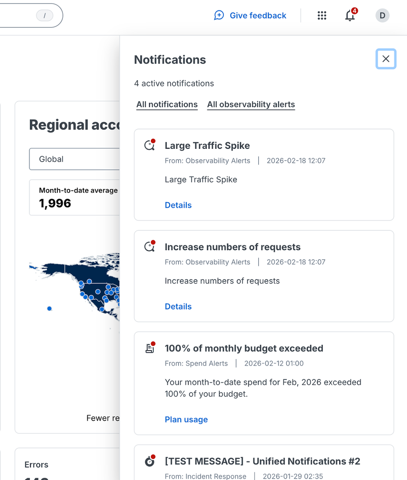Open the user avatar D menu
The width and height of the screenshot is (407, 480).
coord(382,15)
